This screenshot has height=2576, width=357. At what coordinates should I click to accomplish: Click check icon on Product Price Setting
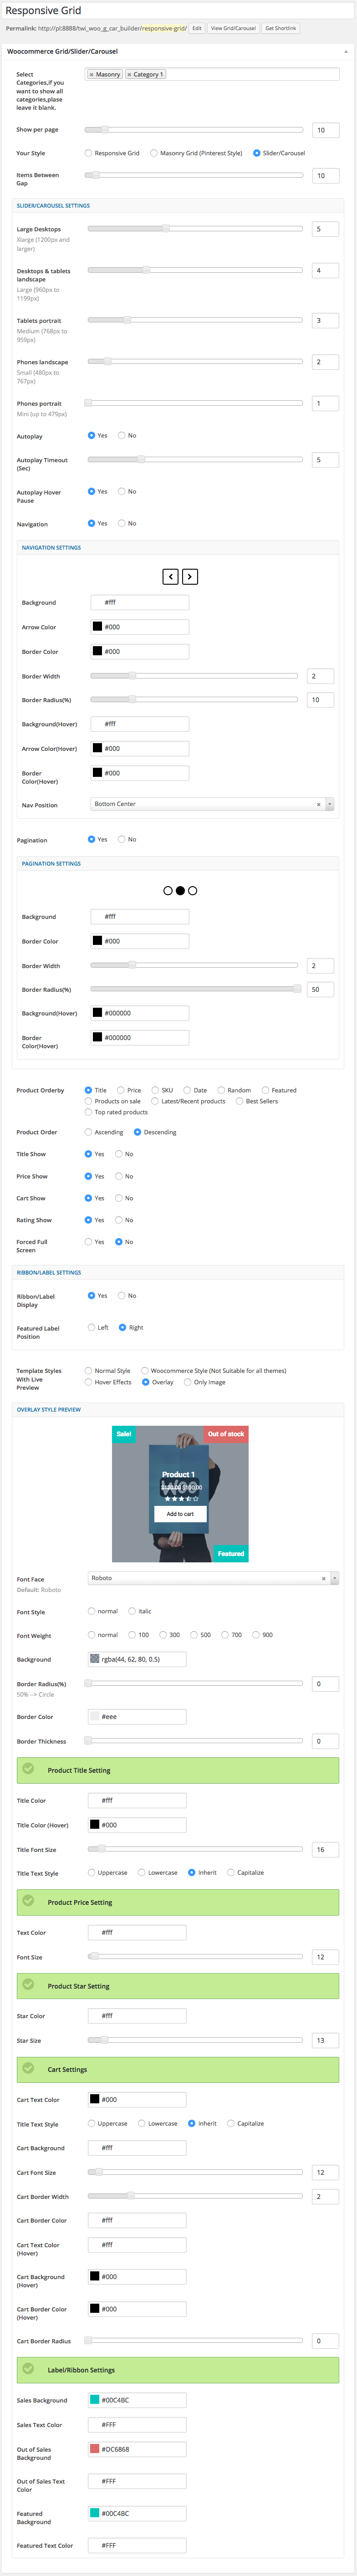coord(28,1901)
